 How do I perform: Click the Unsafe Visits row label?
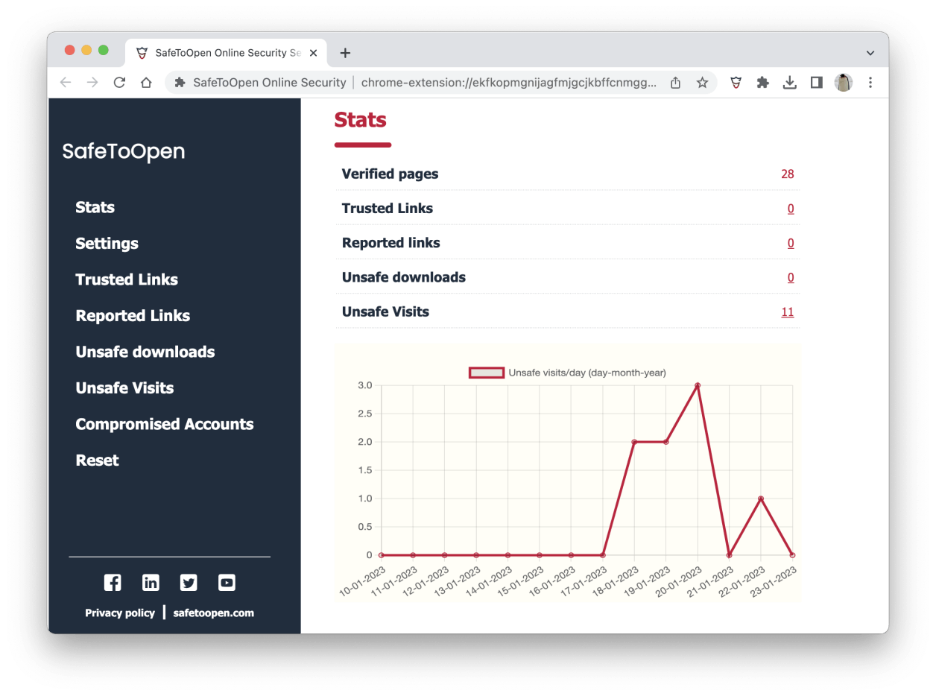pyautogui.click(x=385, y=312)
